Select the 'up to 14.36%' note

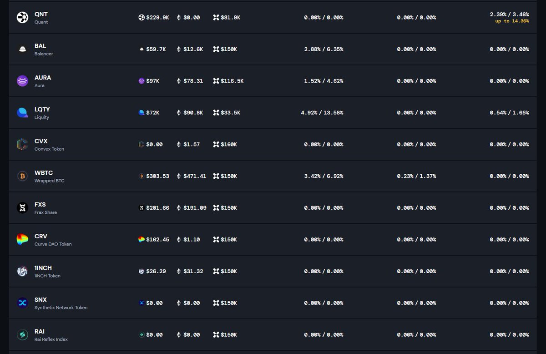point(512,21)
